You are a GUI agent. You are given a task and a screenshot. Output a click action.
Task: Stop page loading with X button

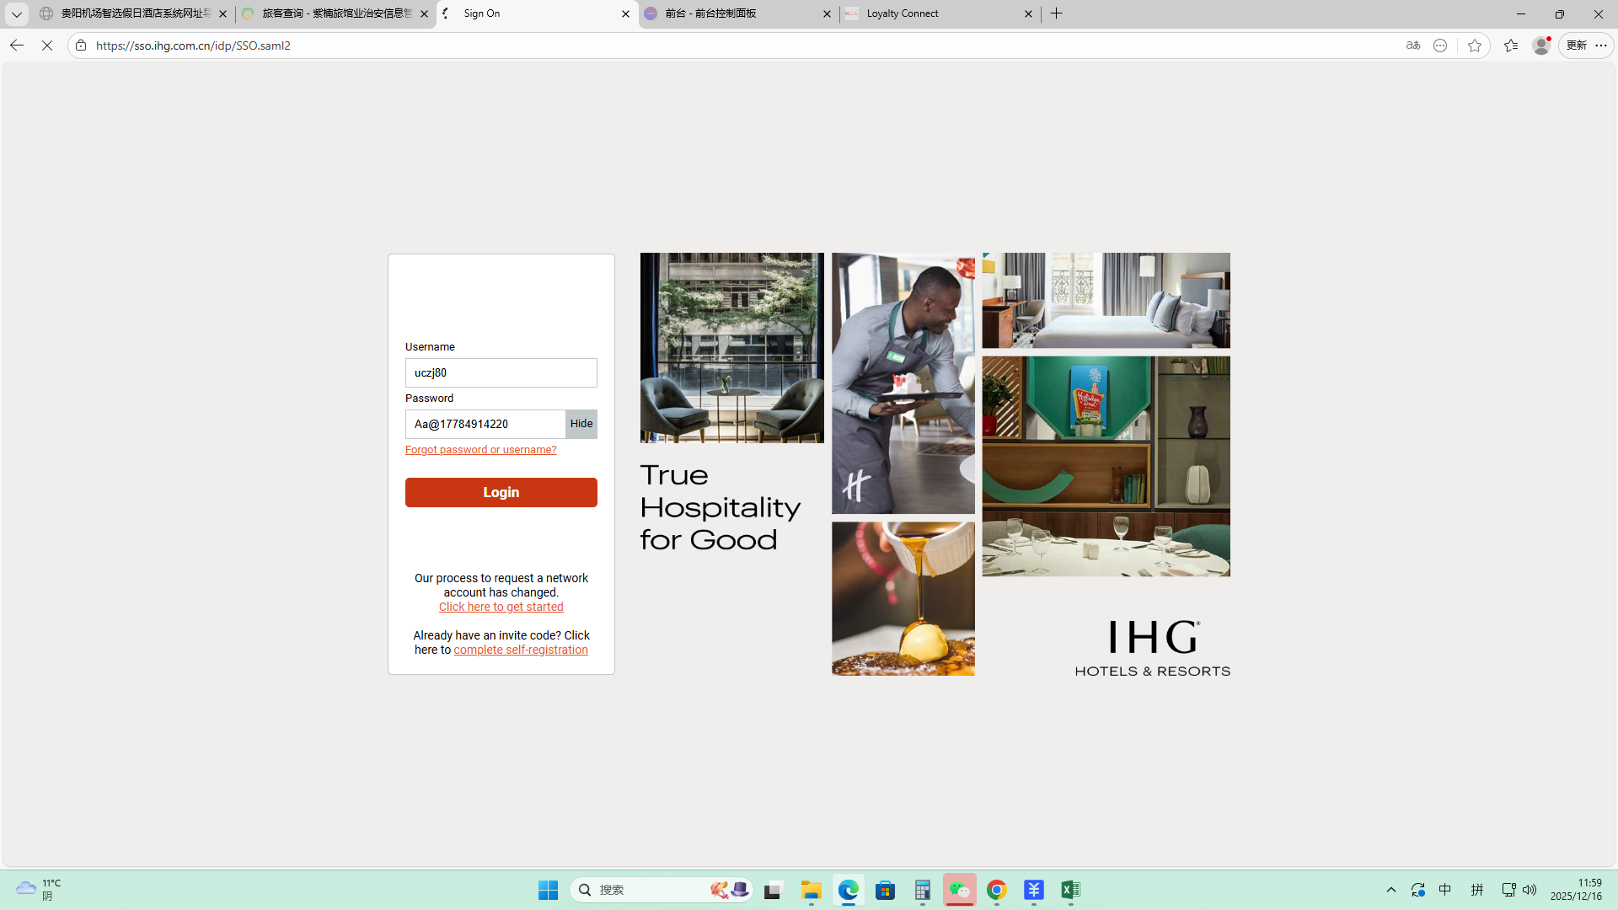(x=47, y=45)
